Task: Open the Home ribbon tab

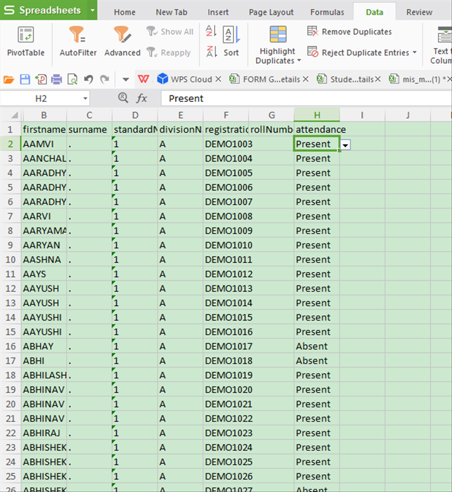Action: [x=125, y=12]
